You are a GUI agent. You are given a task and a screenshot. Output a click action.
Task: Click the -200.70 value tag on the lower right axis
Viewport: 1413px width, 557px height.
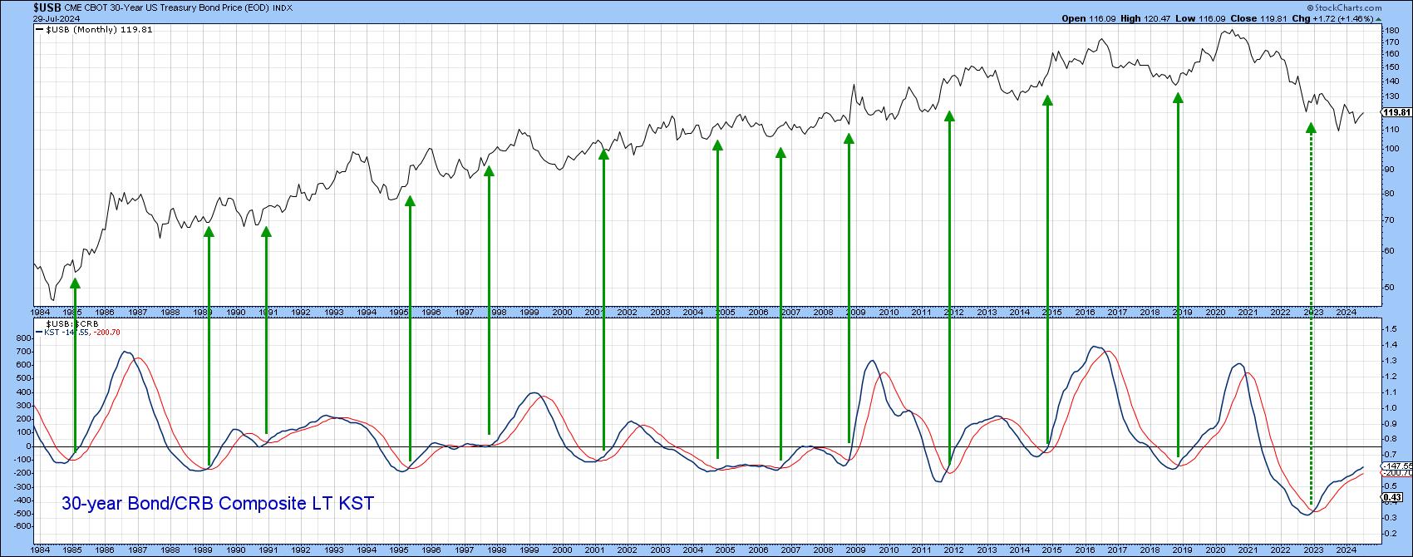[x=1397, y=472]
